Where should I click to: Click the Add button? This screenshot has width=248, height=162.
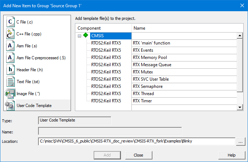click(x=107, y=155)
